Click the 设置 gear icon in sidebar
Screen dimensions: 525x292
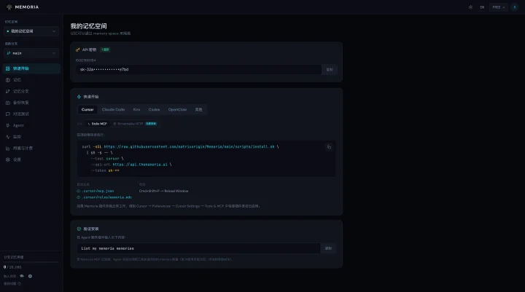(x=8, y=159)
